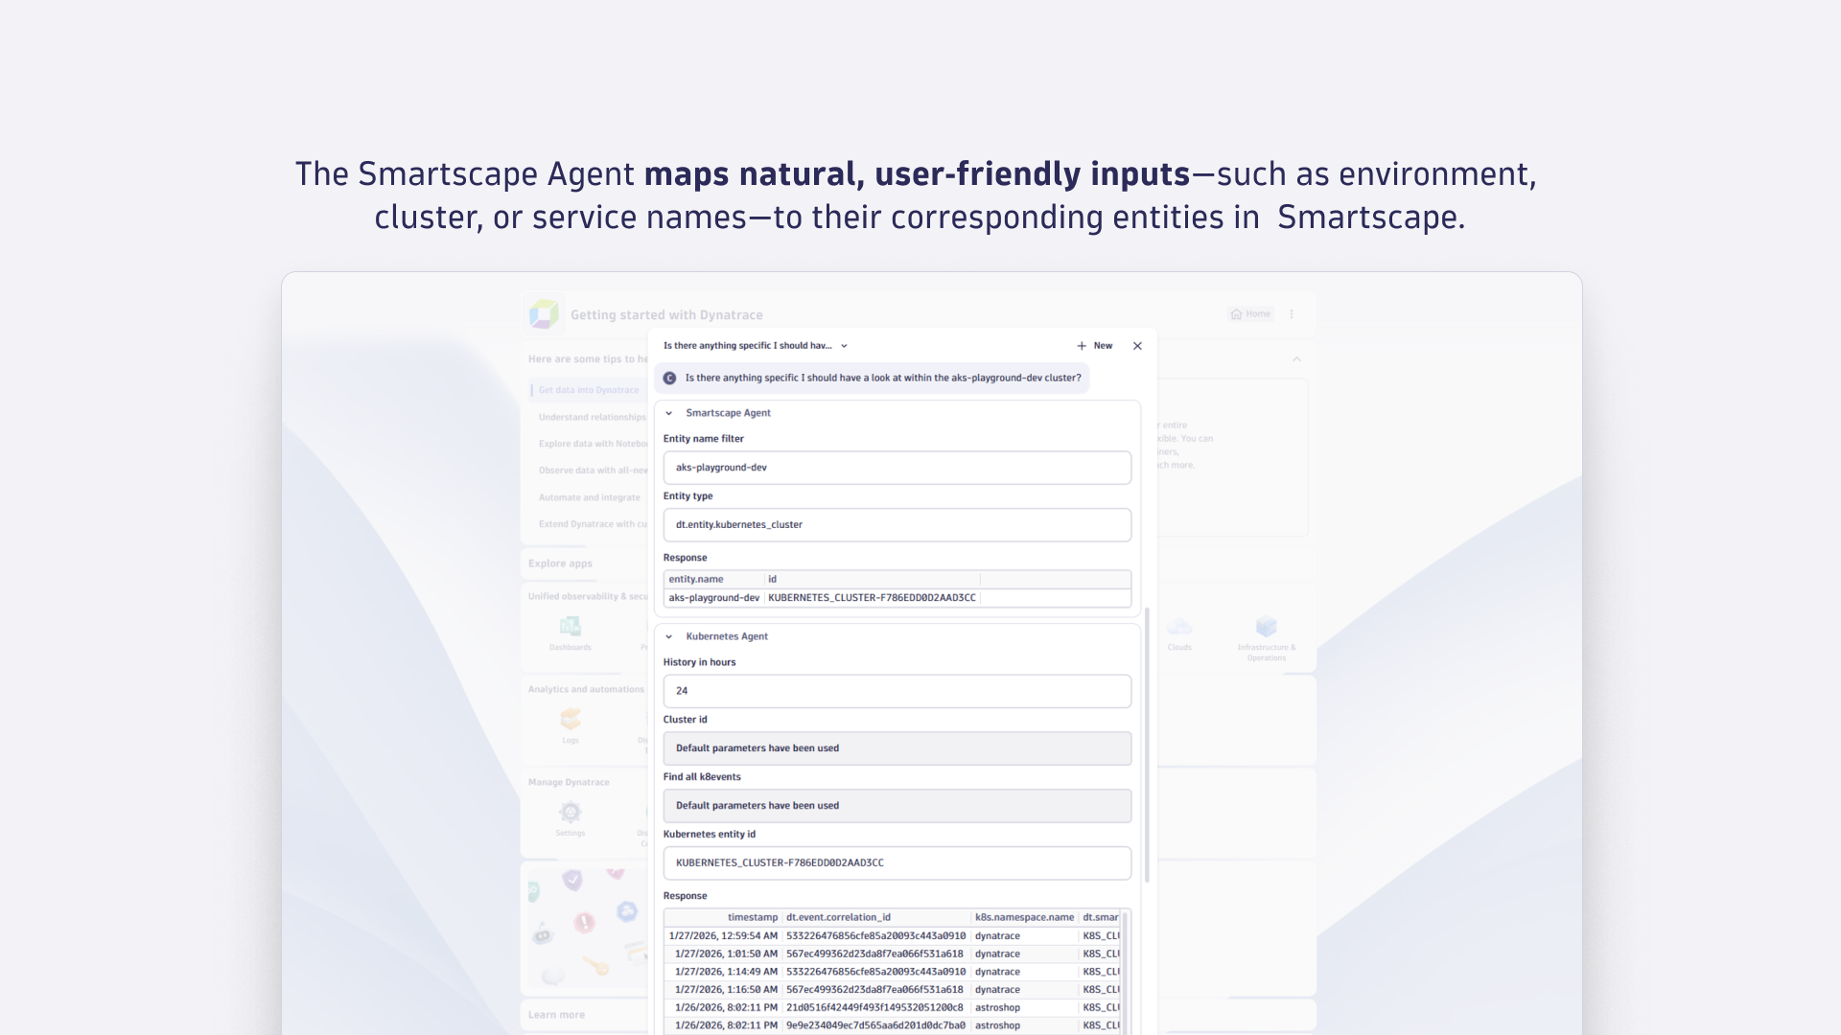Open the conversation title dropdown
1841x1035 pixels.
843,346
